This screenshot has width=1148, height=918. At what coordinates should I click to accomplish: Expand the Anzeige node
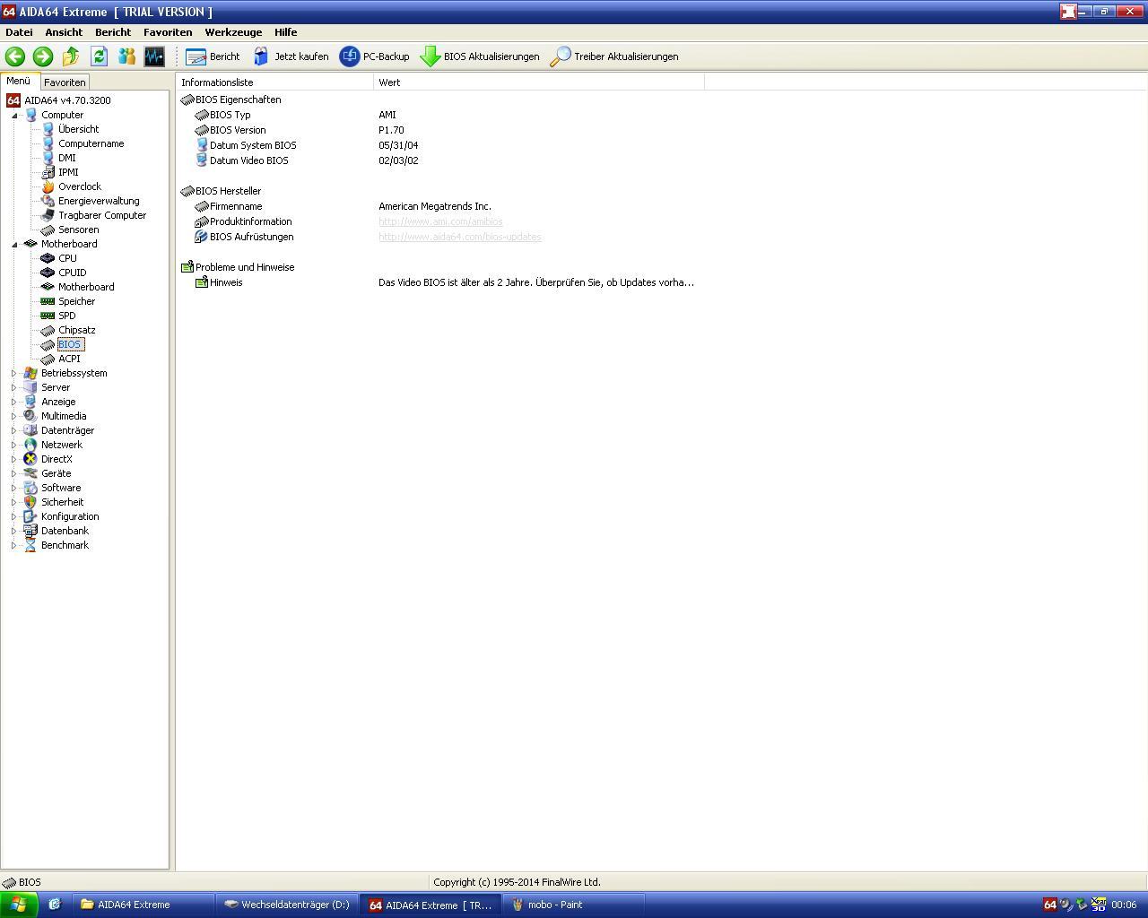[x=14, y=402]
